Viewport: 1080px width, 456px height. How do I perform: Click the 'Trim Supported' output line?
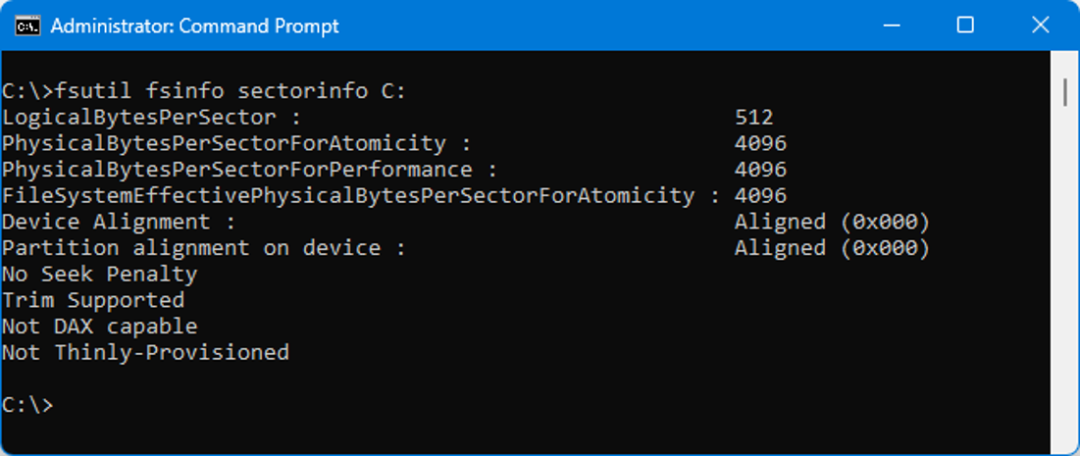pos(93,300)
